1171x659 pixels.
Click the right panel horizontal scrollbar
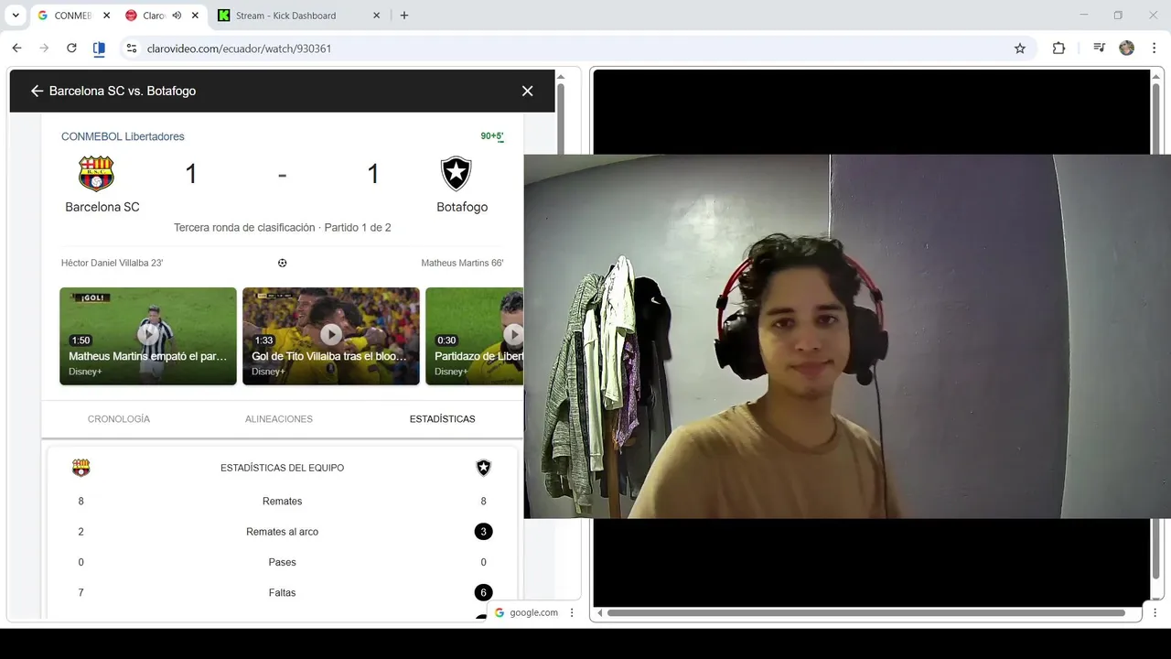point(866,613)
